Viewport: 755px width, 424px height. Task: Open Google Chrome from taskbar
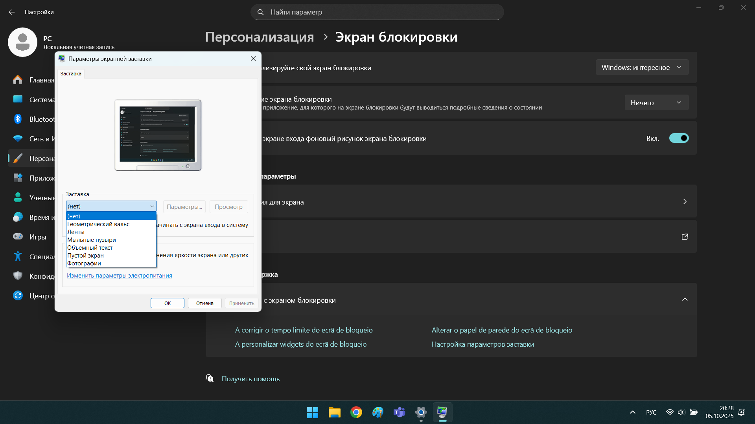[x=356, y=412]
